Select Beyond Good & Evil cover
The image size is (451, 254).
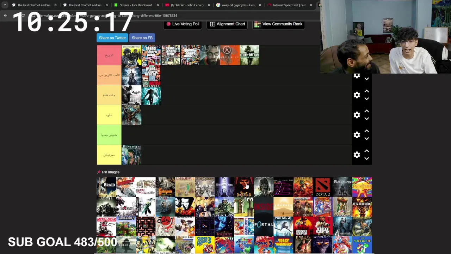click(x=131, y=155)
